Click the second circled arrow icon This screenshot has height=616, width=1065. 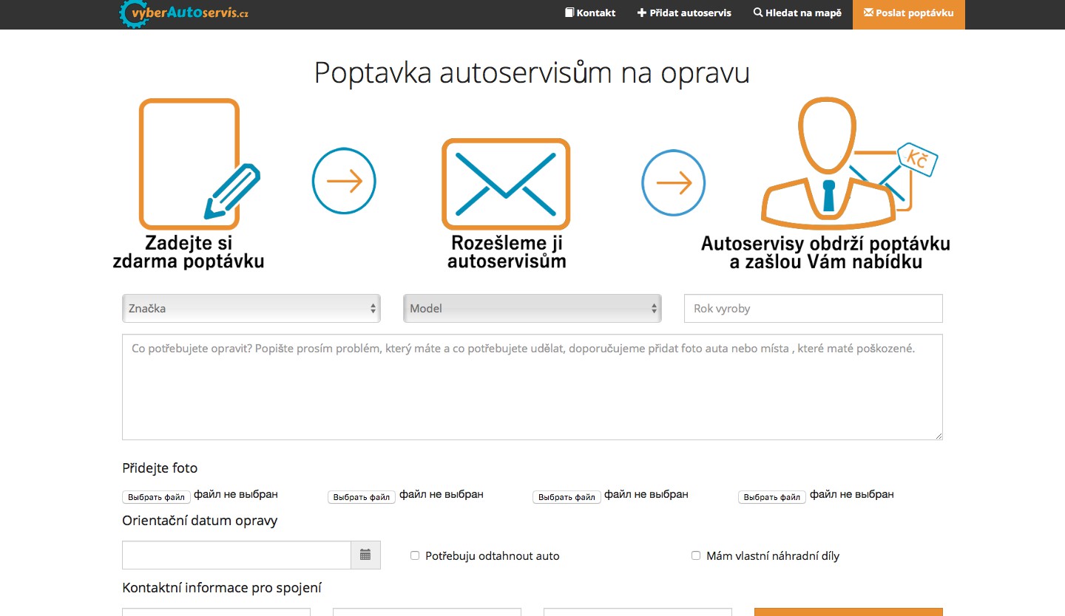point(673,183)
